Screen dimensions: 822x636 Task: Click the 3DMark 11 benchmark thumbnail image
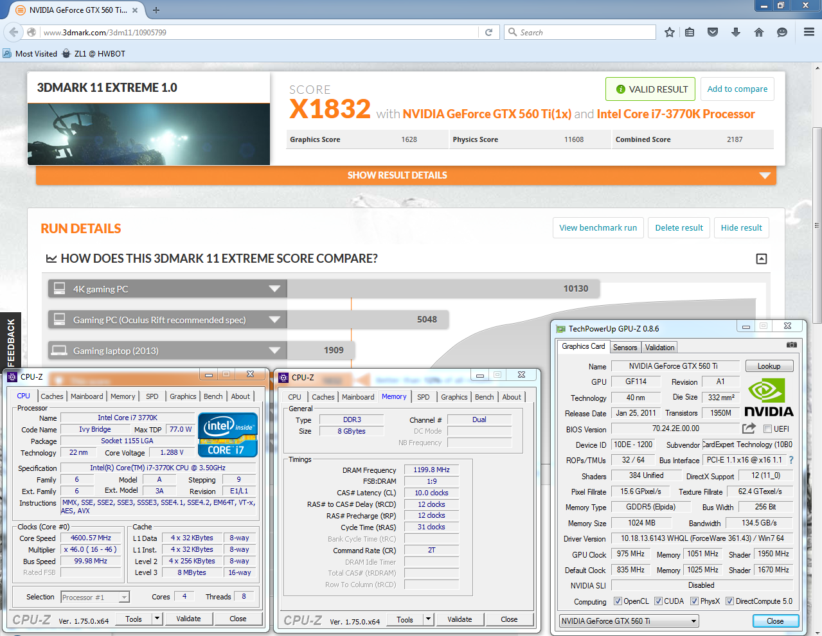coord(148,134)
